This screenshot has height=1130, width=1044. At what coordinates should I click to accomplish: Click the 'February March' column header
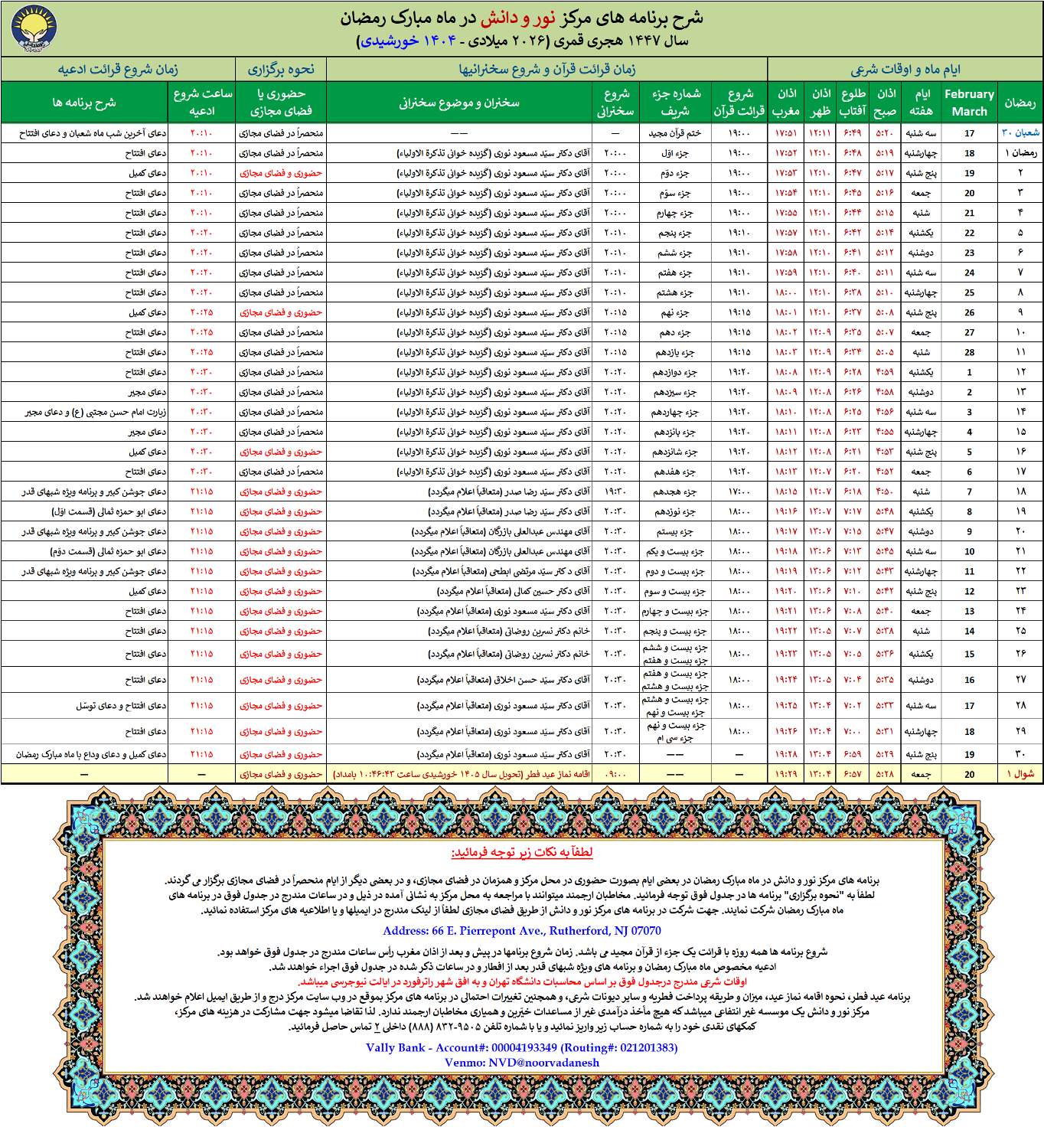pos(969,103)
